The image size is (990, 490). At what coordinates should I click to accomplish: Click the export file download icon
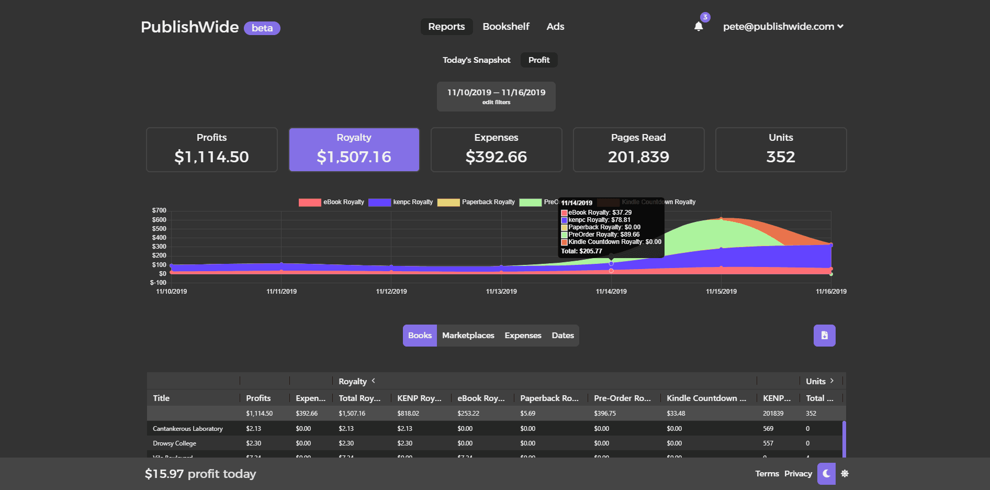824,336
